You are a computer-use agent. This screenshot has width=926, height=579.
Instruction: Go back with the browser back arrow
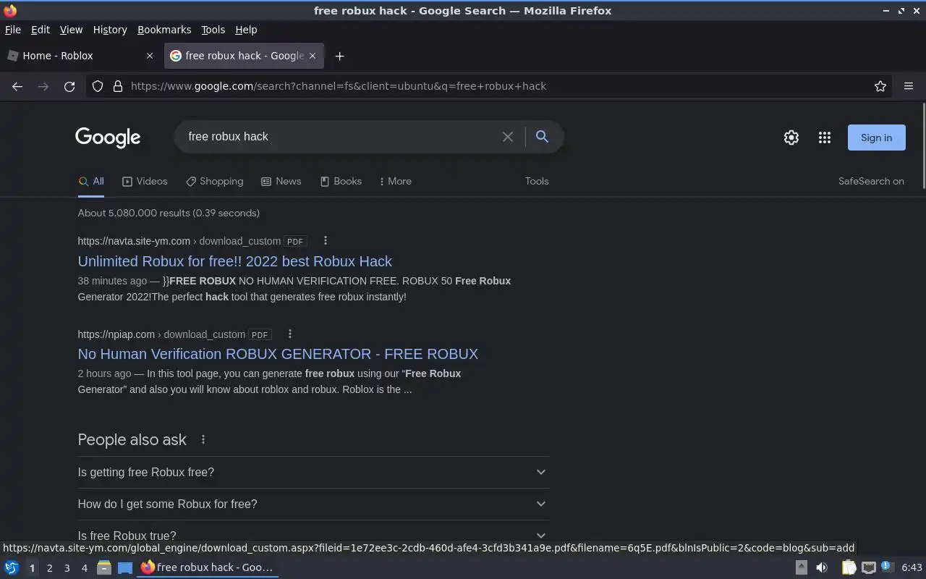17,86
